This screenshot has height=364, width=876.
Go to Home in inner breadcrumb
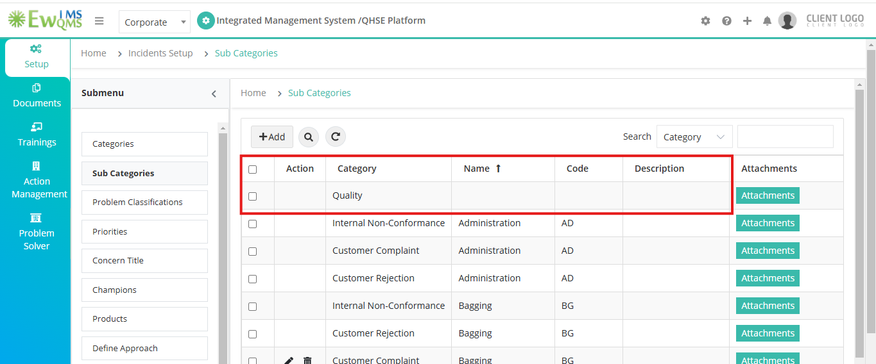click(x=253, y=93)
